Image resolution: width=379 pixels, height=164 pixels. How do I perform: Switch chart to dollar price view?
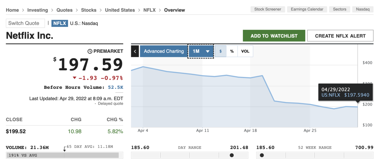pos(220,51)
